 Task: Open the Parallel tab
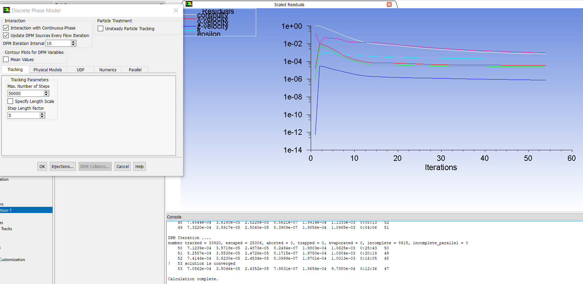coord(135,70)
